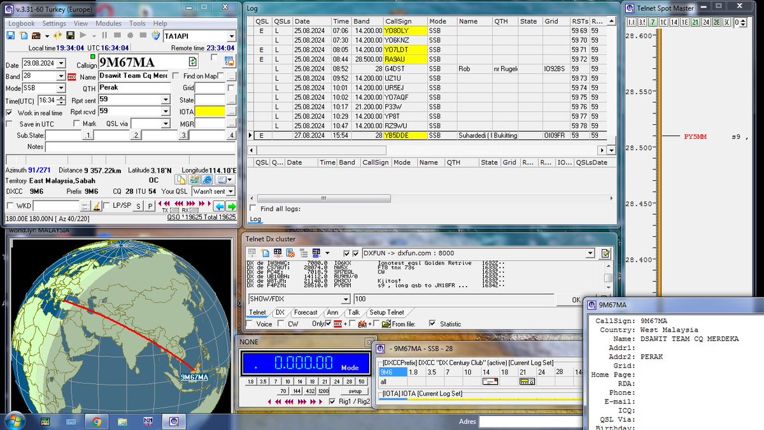Click the Internet Explorer globe icon

click(207, 180)
